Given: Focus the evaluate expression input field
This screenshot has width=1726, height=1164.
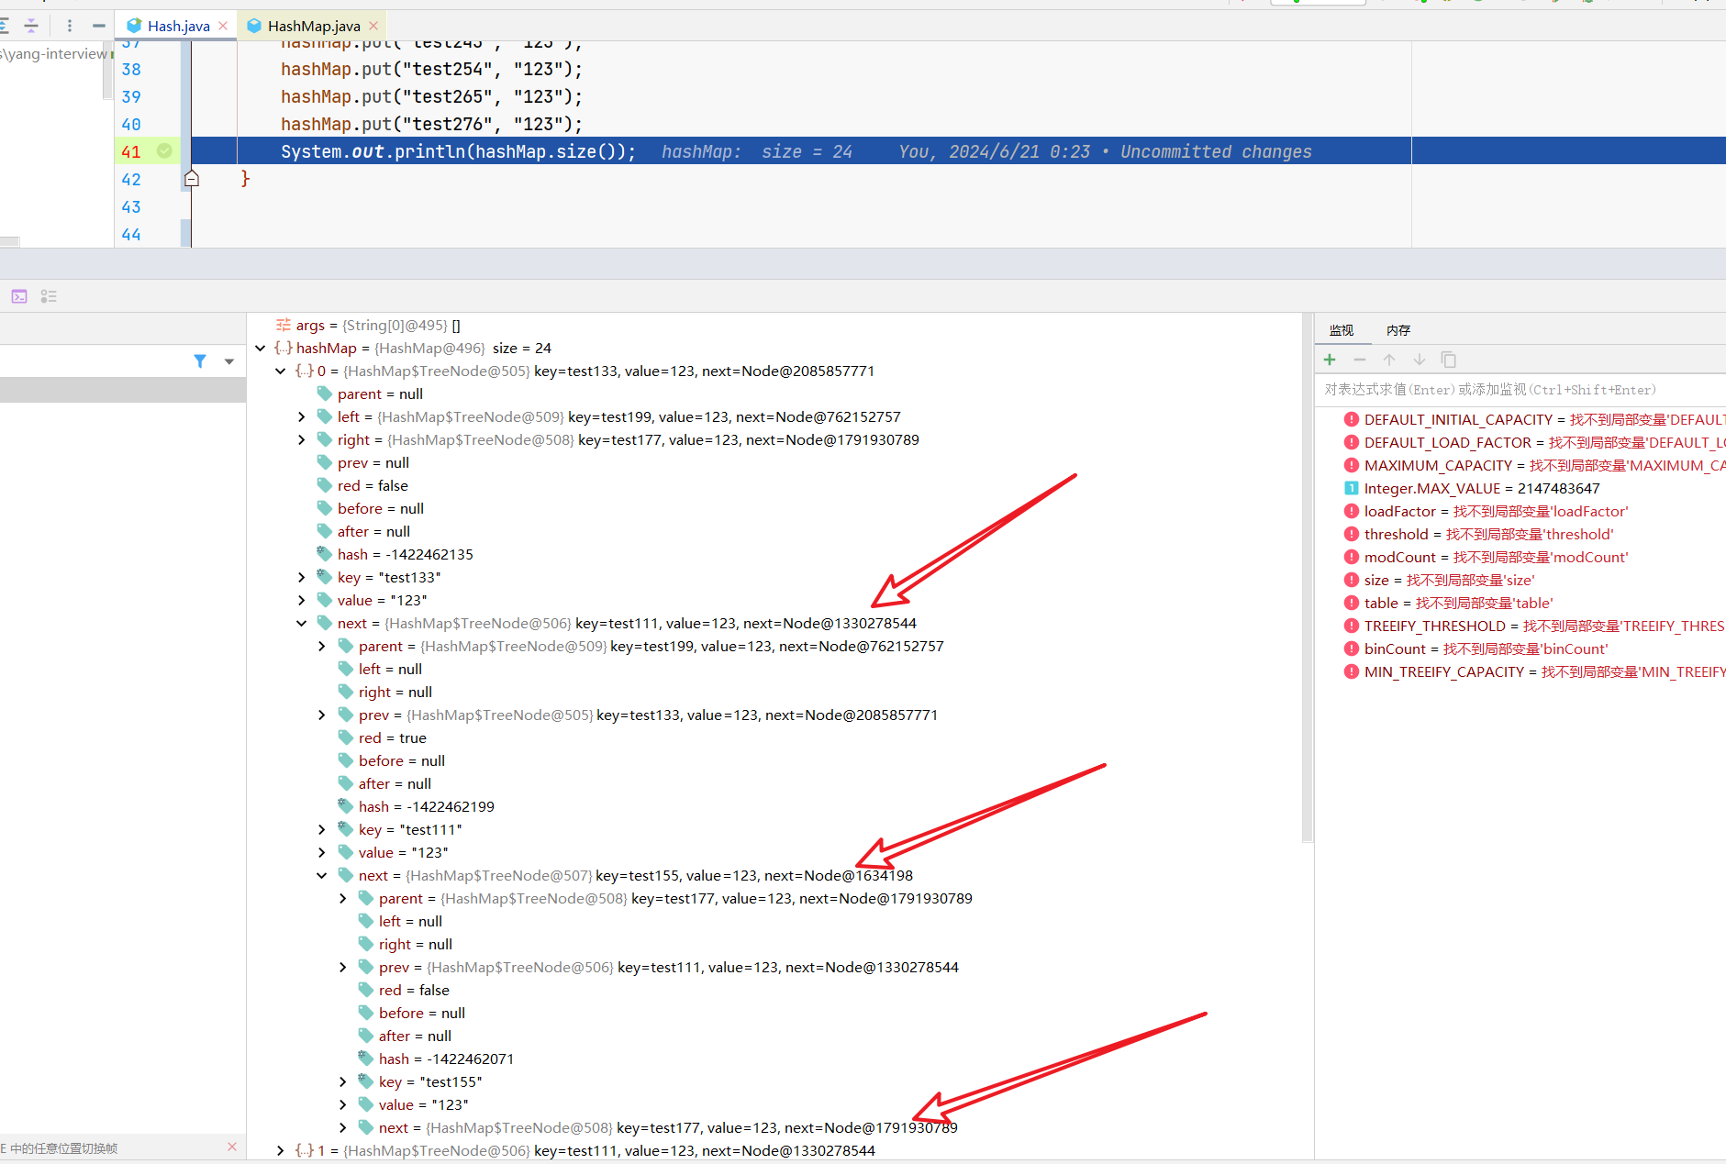Looking at the screenshot, I should point(1522,390).
